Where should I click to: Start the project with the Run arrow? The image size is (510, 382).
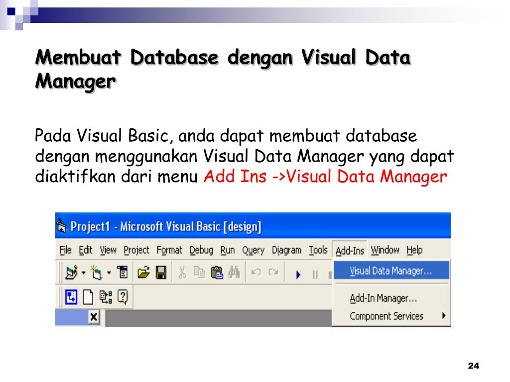(x=298, y=275)
